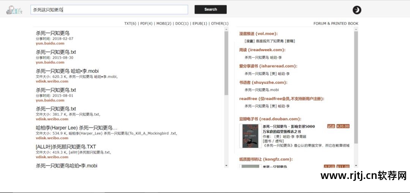Click vdisk.weibo.com under 419.3 K result

tap(52, 157)
